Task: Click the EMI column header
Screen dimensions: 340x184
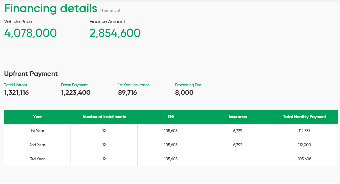Action: tap(171, 117)
